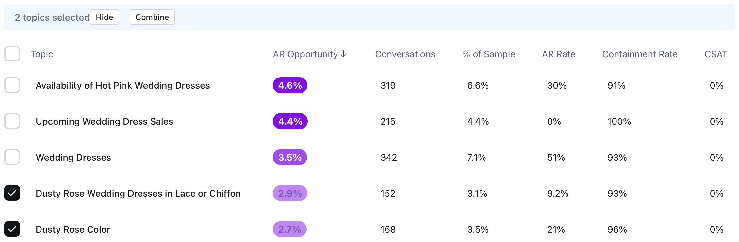Click the CSAT column header
The image size is (739, 242).
point(715,54)
